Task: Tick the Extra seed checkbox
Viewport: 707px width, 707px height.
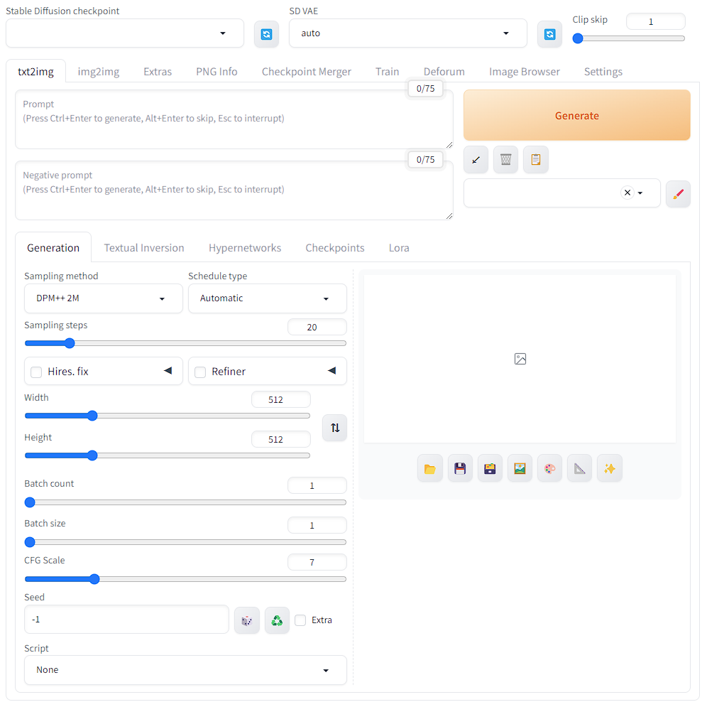Action: click(300, 620)
